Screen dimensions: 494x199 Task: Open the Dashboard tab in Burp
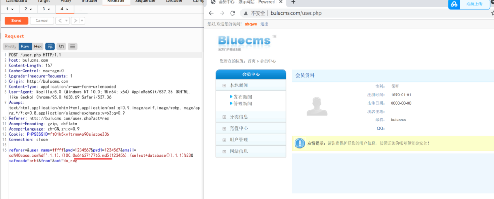coord(16,1)
